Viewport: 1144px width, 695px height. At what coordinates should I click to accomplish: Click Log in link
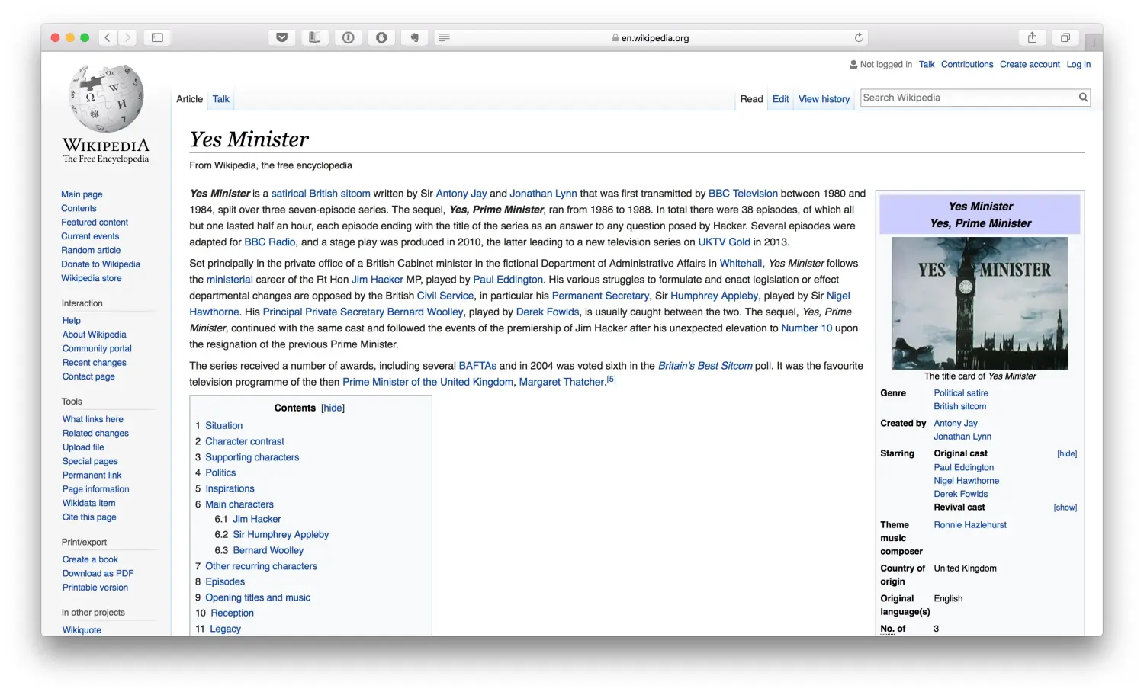pyautogui.click(x=1078, y=65)
